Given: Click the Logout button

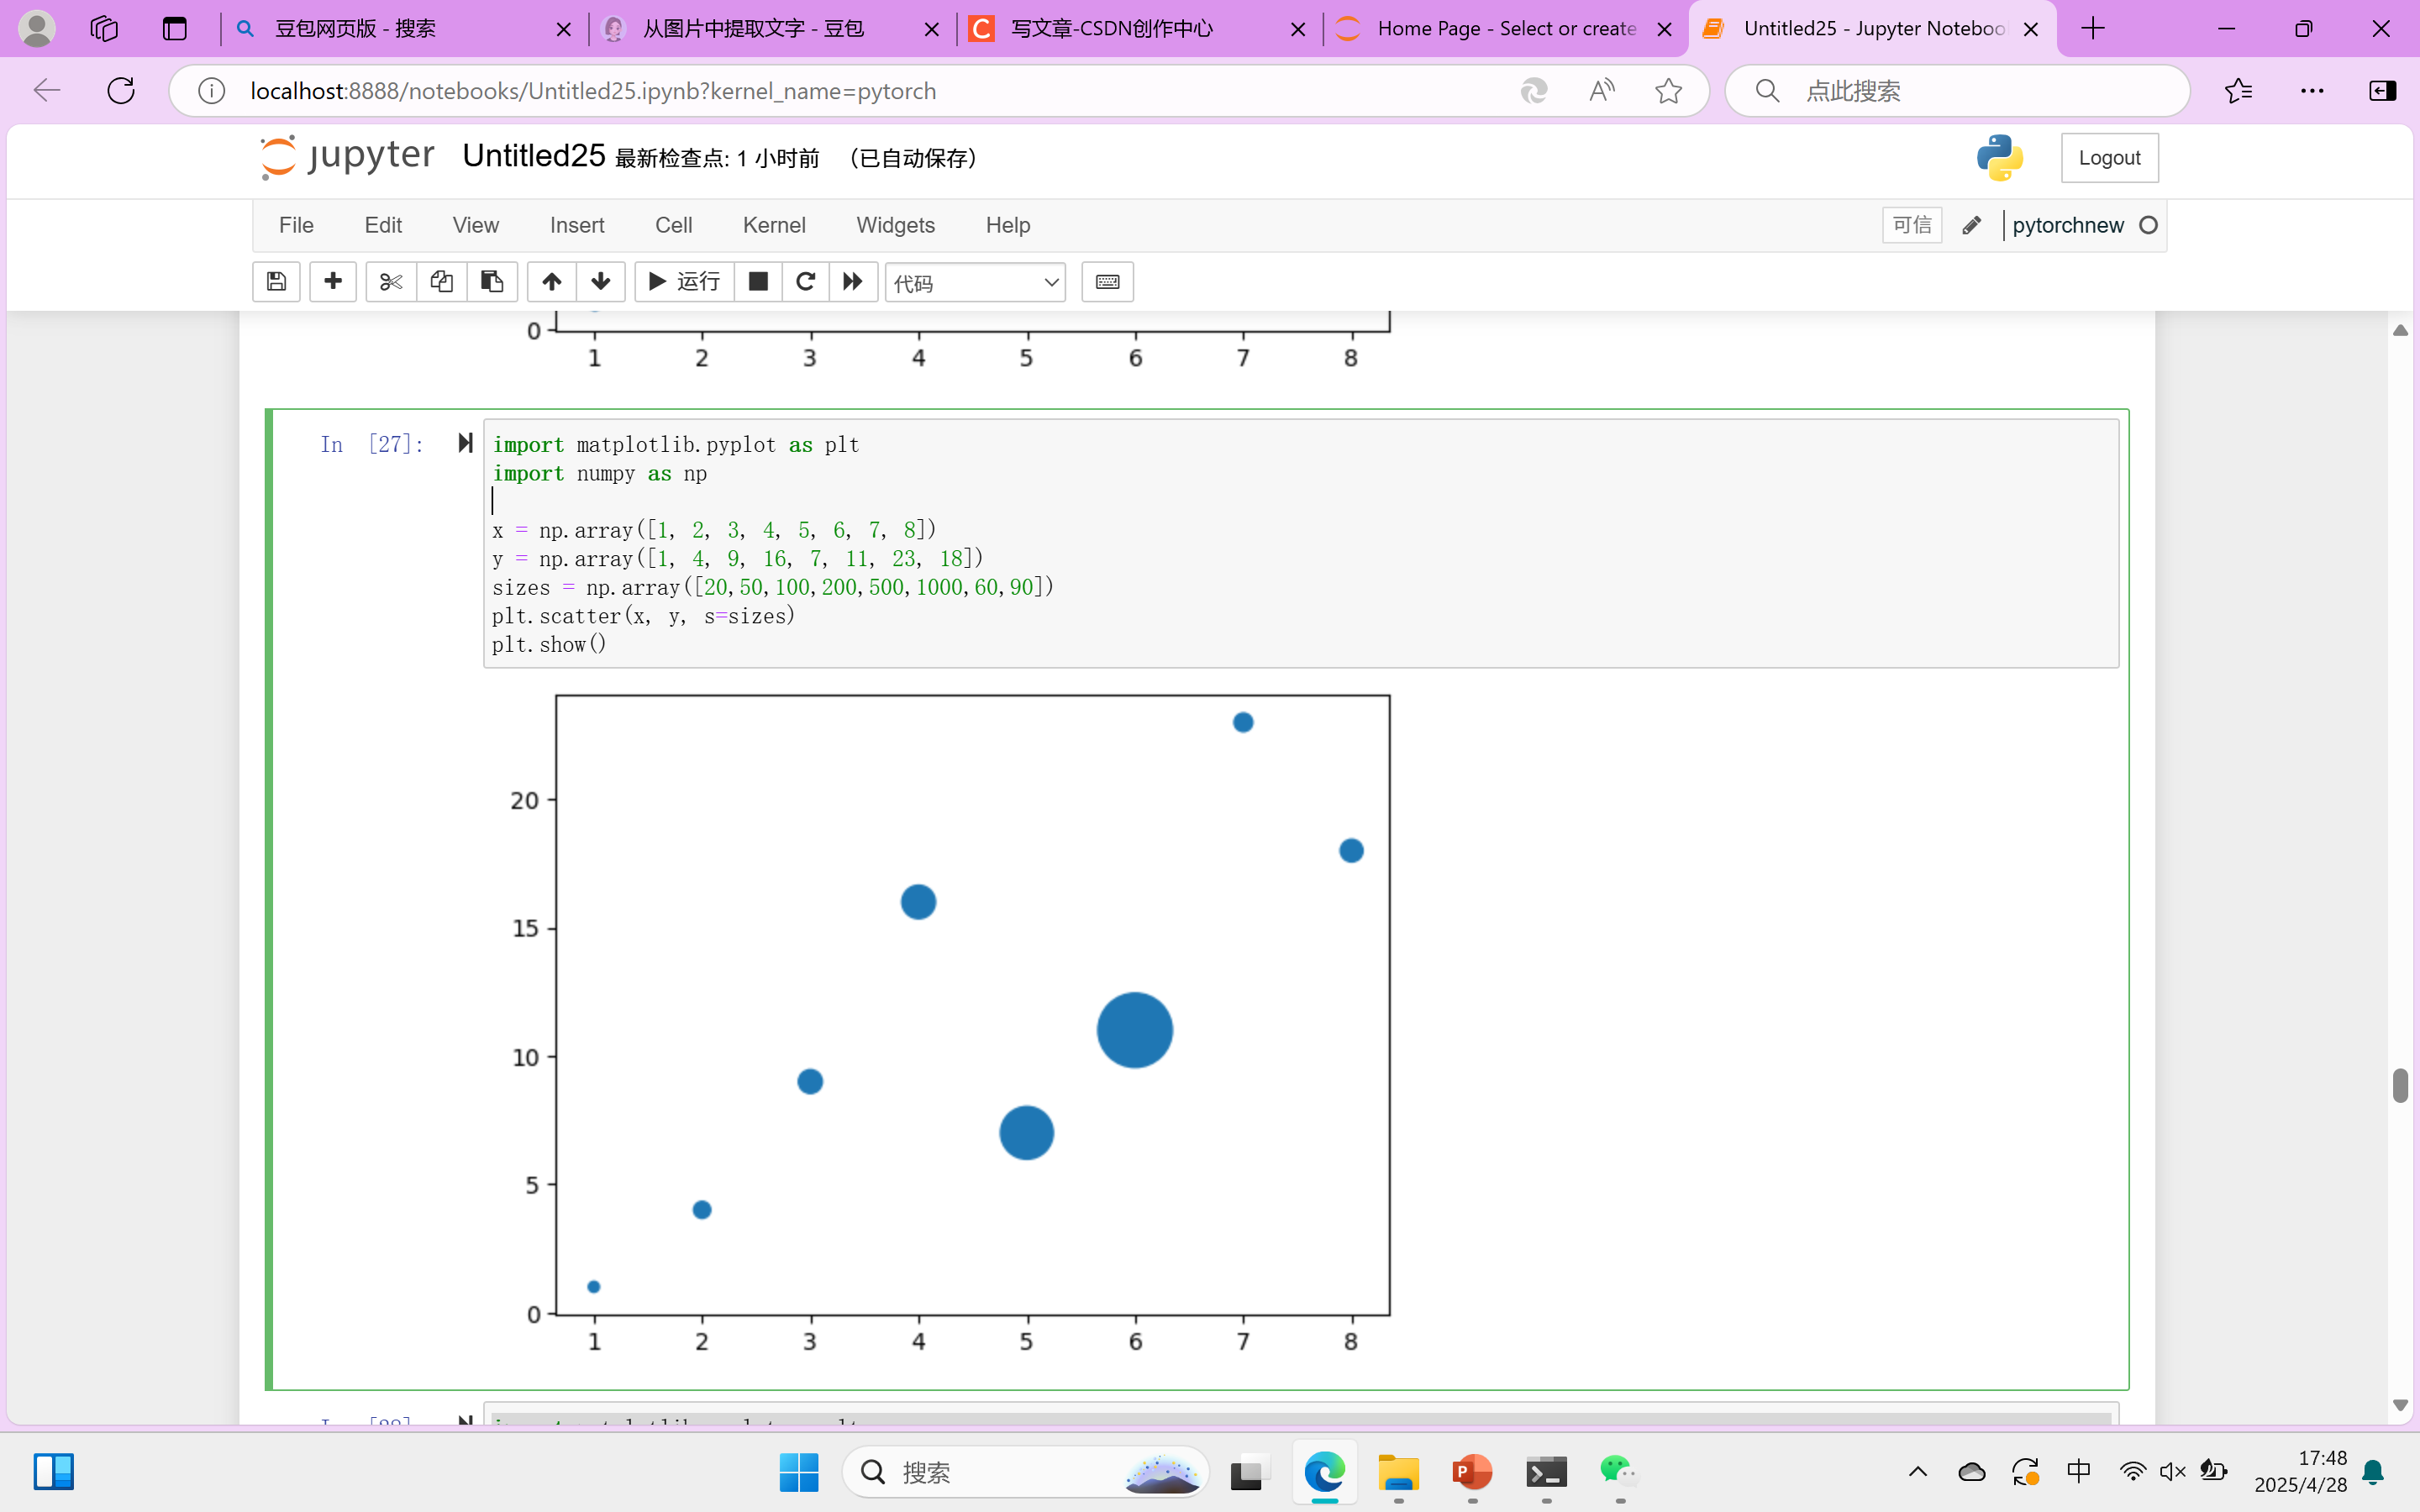Looking at the screenshot, I should (2109, 158).
